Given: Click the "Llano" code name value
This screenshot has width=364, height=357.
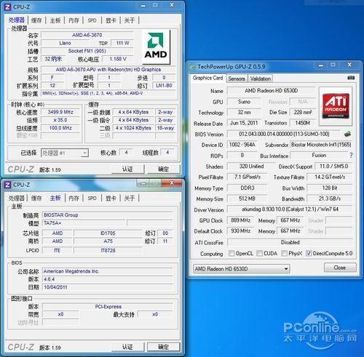Looking at the screenshot, I should click(x=65, y=43).
